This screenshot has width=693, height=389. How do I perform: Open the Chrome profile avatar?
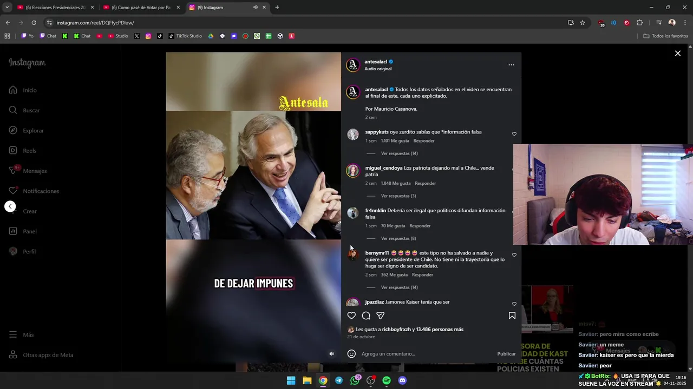point(672,23)
